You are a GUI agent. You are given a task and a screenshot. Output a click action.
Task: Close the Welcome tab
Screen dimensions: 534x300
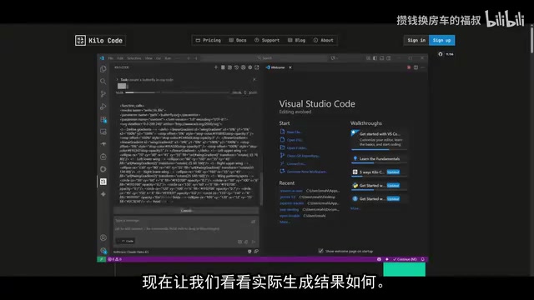290,67
